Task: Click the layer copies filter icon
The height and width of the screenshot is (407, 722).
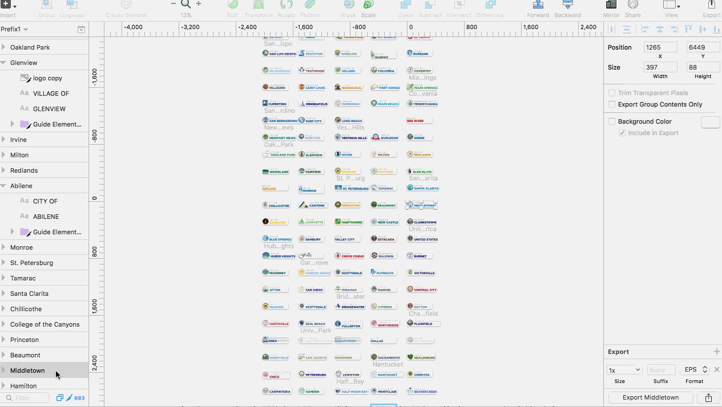Action: (x=59, y=398)
